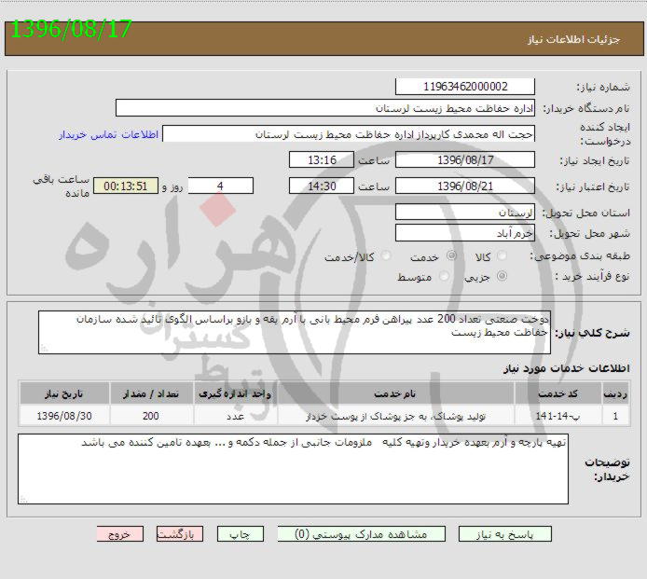Click service name cell تولید پوشاک
Image resolution: width=647 pixels, height=579 pixels.
pyautogui.click(x=395, y=416)
